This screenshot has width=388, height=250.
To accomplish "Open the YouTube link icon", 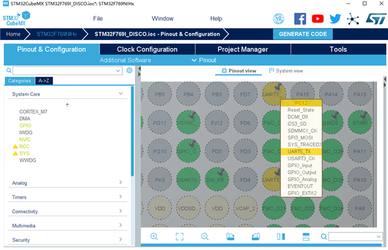I will pos(317,19).
